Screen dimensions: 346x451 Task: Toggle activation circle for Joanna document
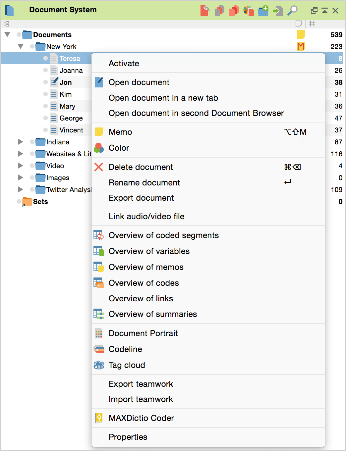45,70
